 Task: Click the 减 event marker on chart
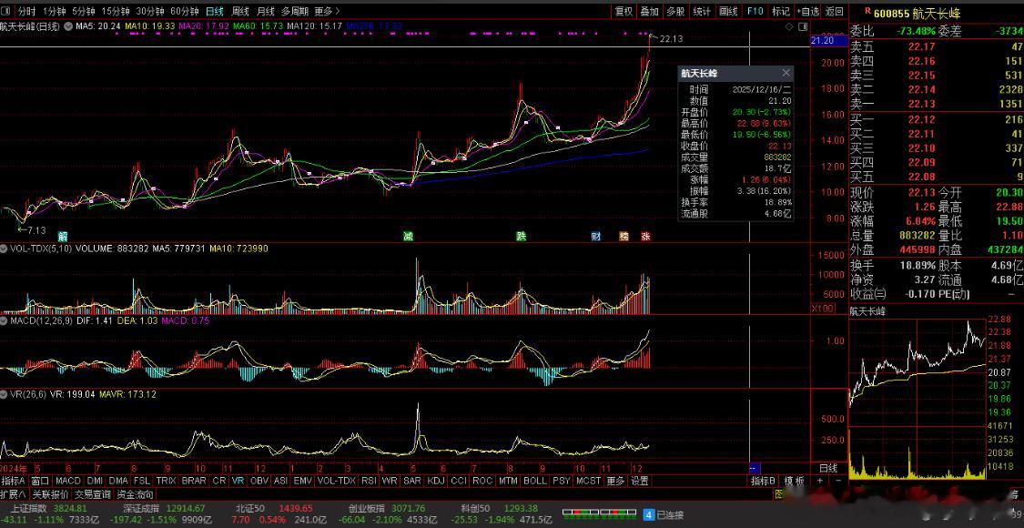click(x=408, y=236)
